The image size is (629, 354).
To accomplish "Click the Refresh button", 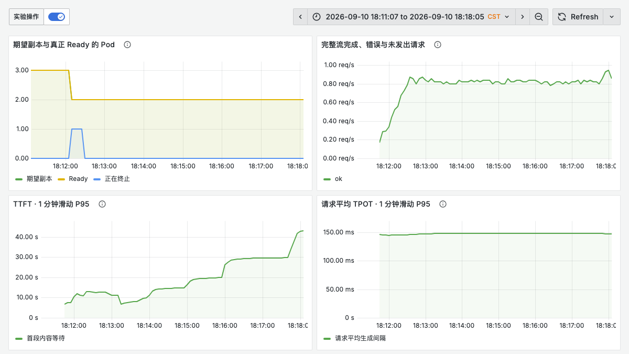I will [x=578, y=17].
